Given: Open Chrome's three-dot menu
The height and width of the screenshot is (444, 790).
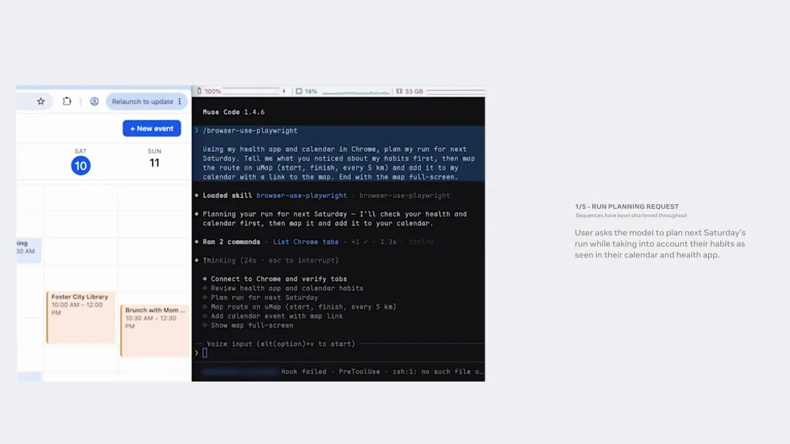Looking at the screenshot, I should click(x=180, y=102).
